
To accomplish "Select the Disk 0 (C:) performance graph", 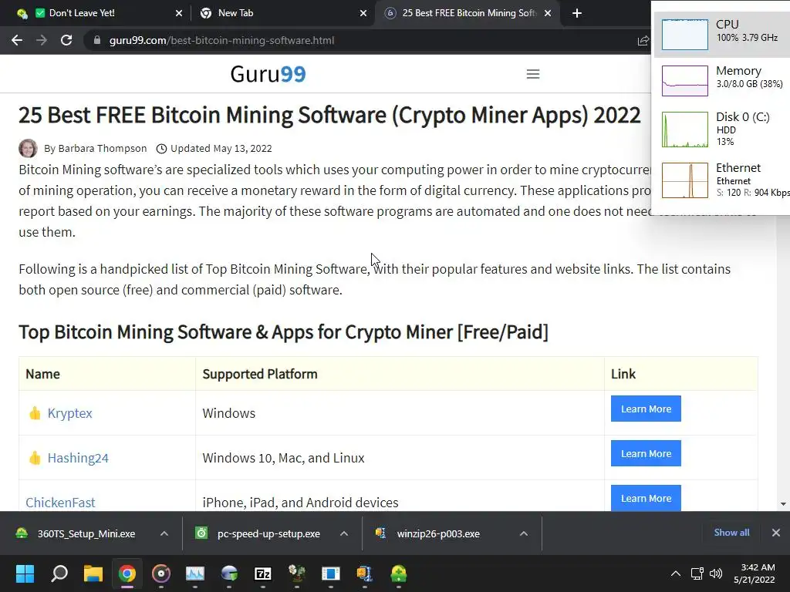I will tap(685, 129).
